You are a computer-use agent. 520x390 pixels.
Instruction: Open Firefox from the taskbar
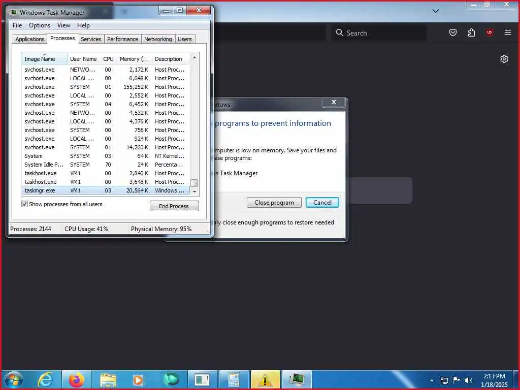(x=76, y=380)
